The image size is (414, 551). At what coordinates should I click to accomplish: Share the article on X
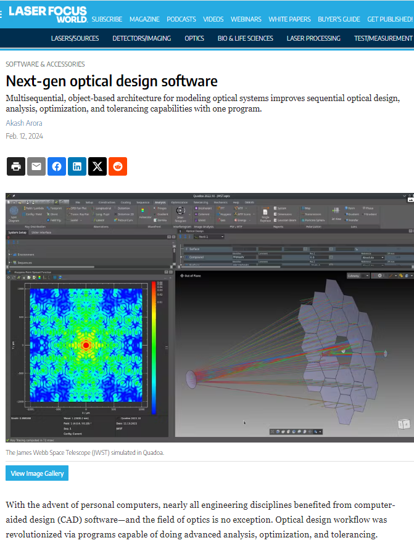97,166
